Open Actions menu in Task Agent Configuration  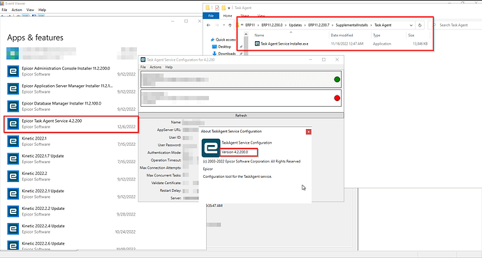[x=155, y=67]
